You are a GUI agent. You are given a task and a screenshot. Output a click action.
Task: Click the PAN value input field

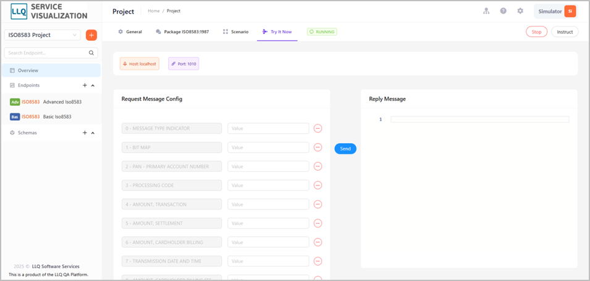coord(268,166)
